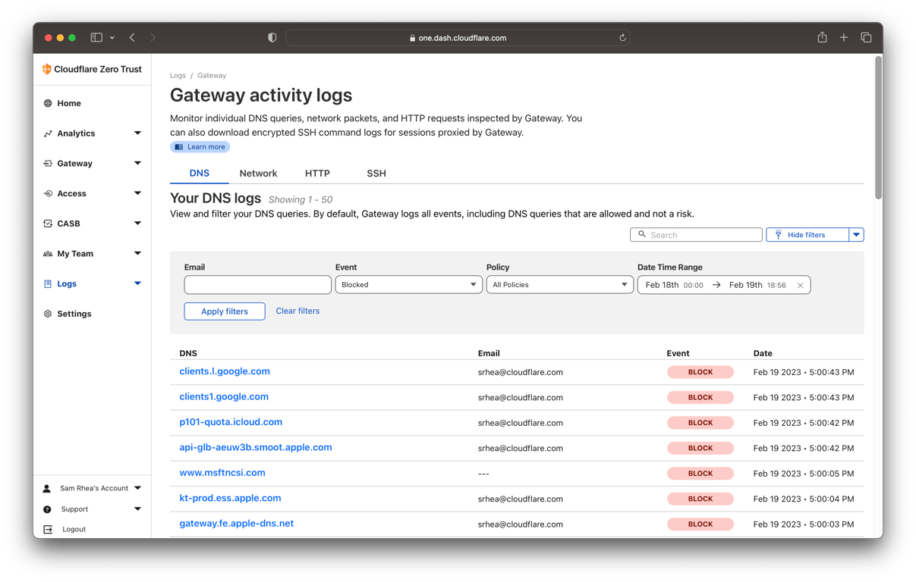Open the www.msftncsi.com log entry

(x=222, y=473)
